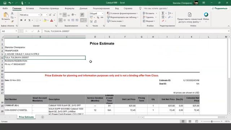Increase indent in alignment group
Viewport: 231px width, 130px height.
point(77,20)
